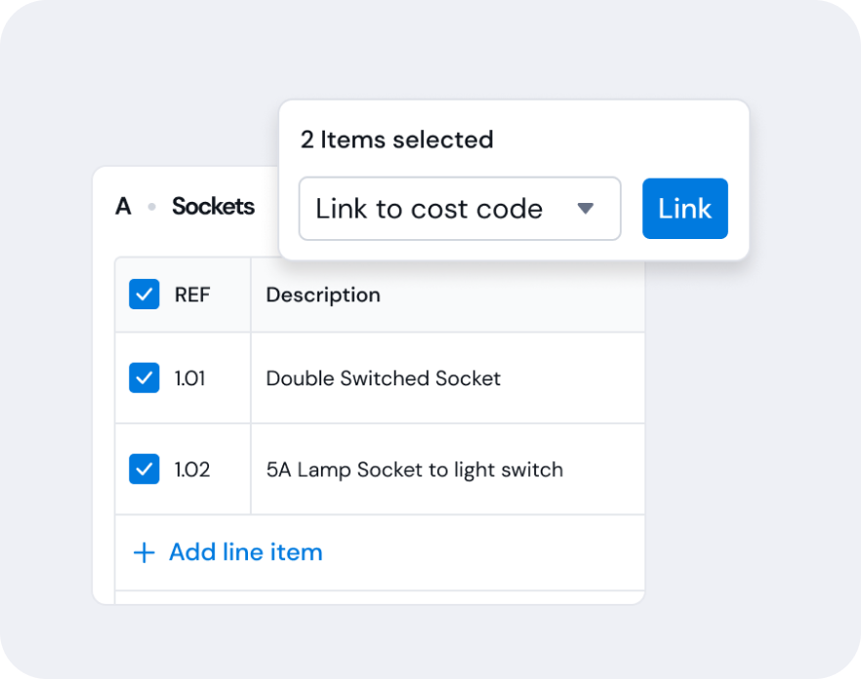861x679 pixels.
Task: Click the reference number 1.01
Action: point(190,379)
